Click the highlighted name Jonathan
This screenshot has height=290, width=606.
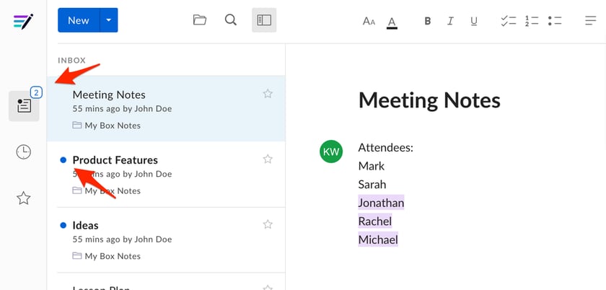(381, 203)
